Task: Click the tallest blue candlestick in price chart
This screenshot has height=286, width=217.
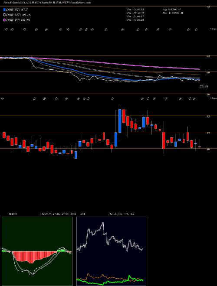Action: point(120,121)
